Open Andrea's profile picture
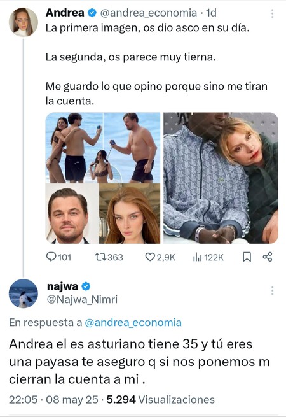This screenshot has width=286, height=417. tap(24, 22)
